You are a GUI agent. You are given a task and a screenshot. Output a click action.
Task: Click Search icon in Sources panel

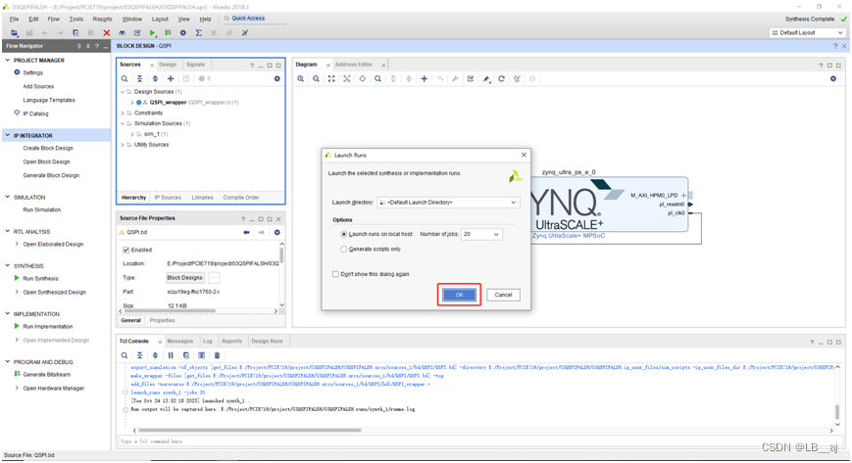point(125,78)
